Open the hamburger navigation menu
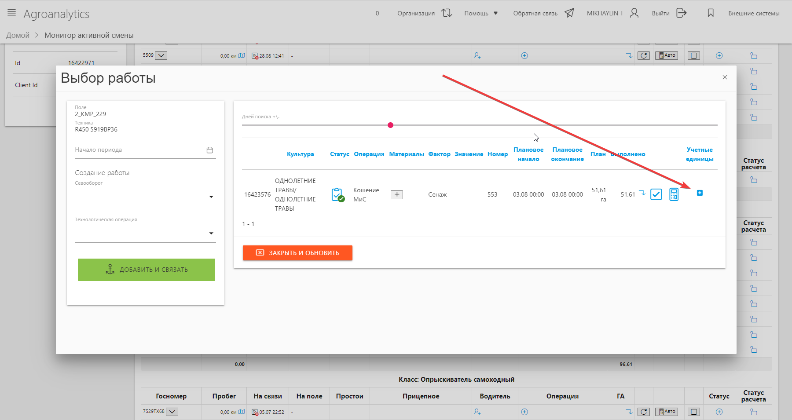The width and height of the screenshot is (792, 420). [x=12, y=13]
